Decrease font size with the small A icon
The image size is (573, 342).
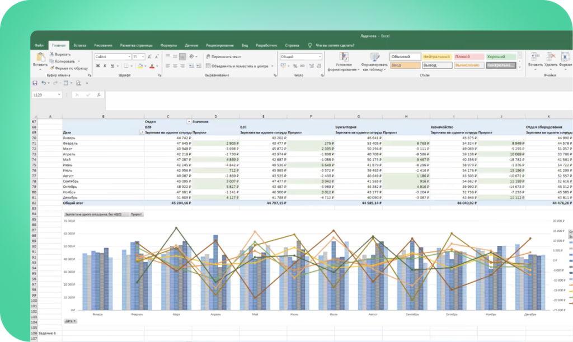[x=157, y=56]
